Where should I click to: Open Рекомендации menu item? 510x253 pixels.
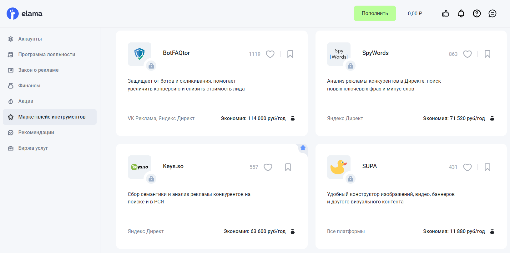click(x=50, y=133)
